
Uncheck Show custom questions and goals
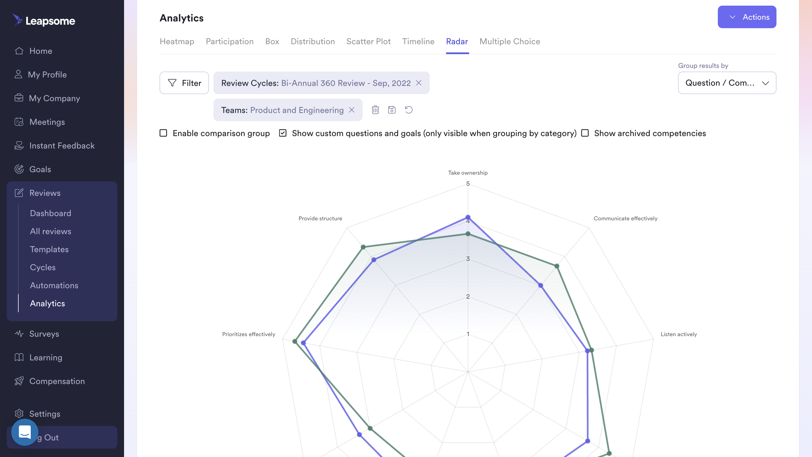[283, 133]
